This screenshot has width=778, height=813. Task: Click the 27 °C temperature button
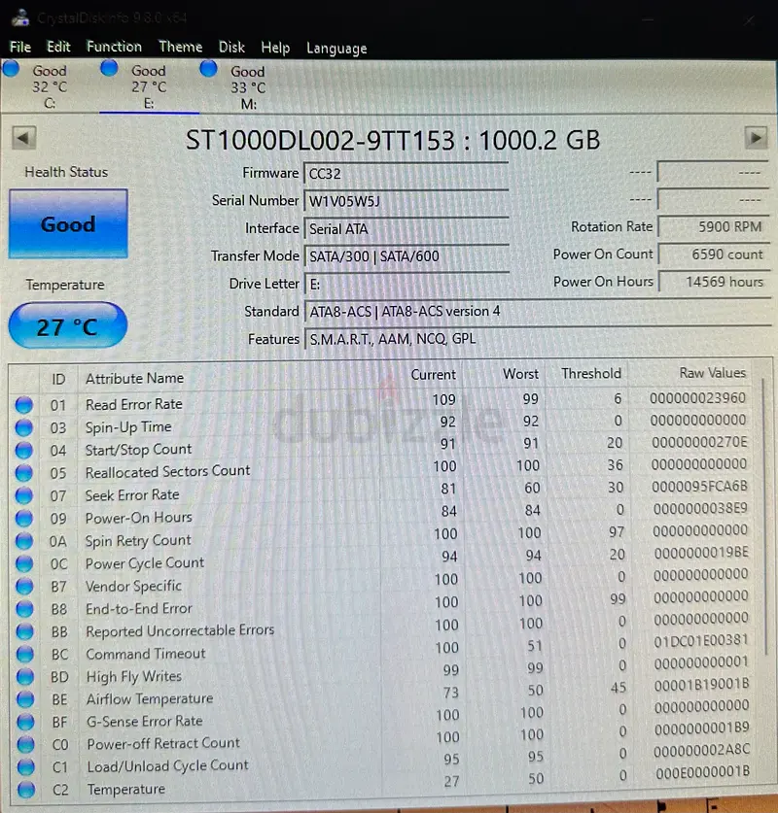(x=67, y=326)
